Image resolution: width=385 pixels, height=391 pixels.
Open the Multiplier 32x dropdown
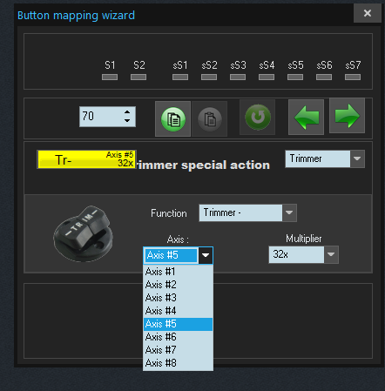point(331,254)
